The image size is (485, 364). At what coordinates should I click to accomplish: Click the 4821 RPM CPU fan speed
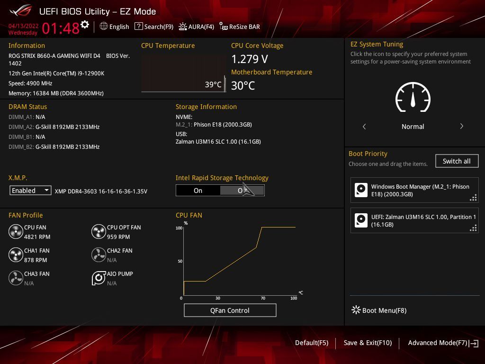[37, 237]
